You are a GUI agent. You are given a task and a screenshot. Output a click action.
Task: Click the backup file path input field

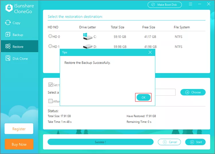[165, 92]
